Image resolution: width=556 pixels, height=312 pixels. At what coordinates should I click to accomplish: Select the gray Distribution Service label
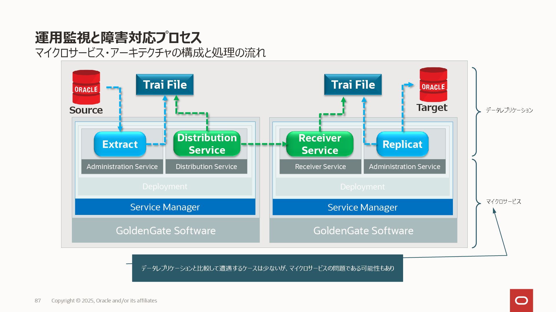(x=206, y=167)
